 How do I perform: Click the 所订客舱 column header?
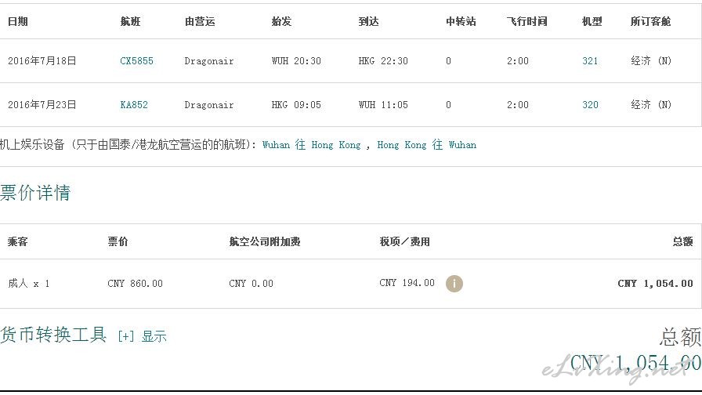click(x=650, y=21)
